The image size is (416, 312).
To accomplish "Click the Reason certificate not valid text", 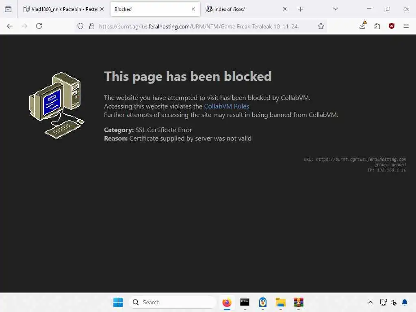I will (x=178, y=139).
